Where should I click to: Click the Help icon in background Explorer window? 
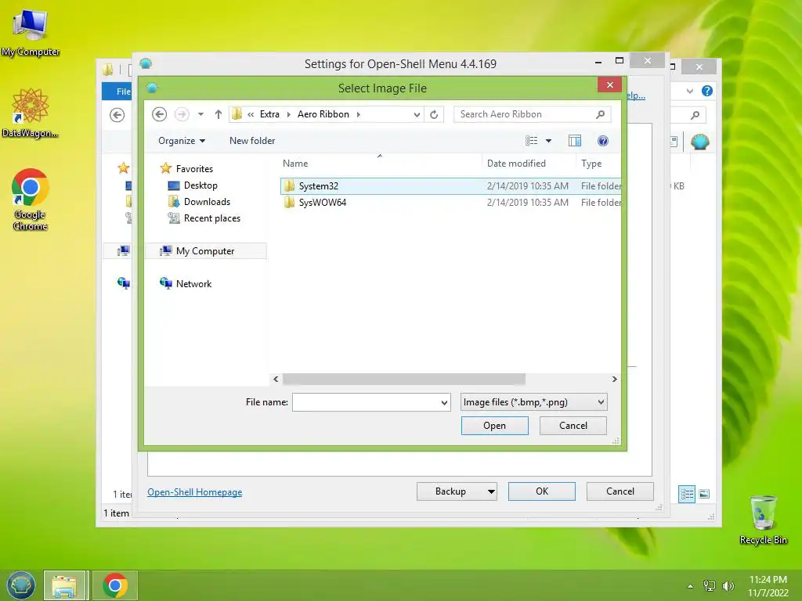(707, 91)
